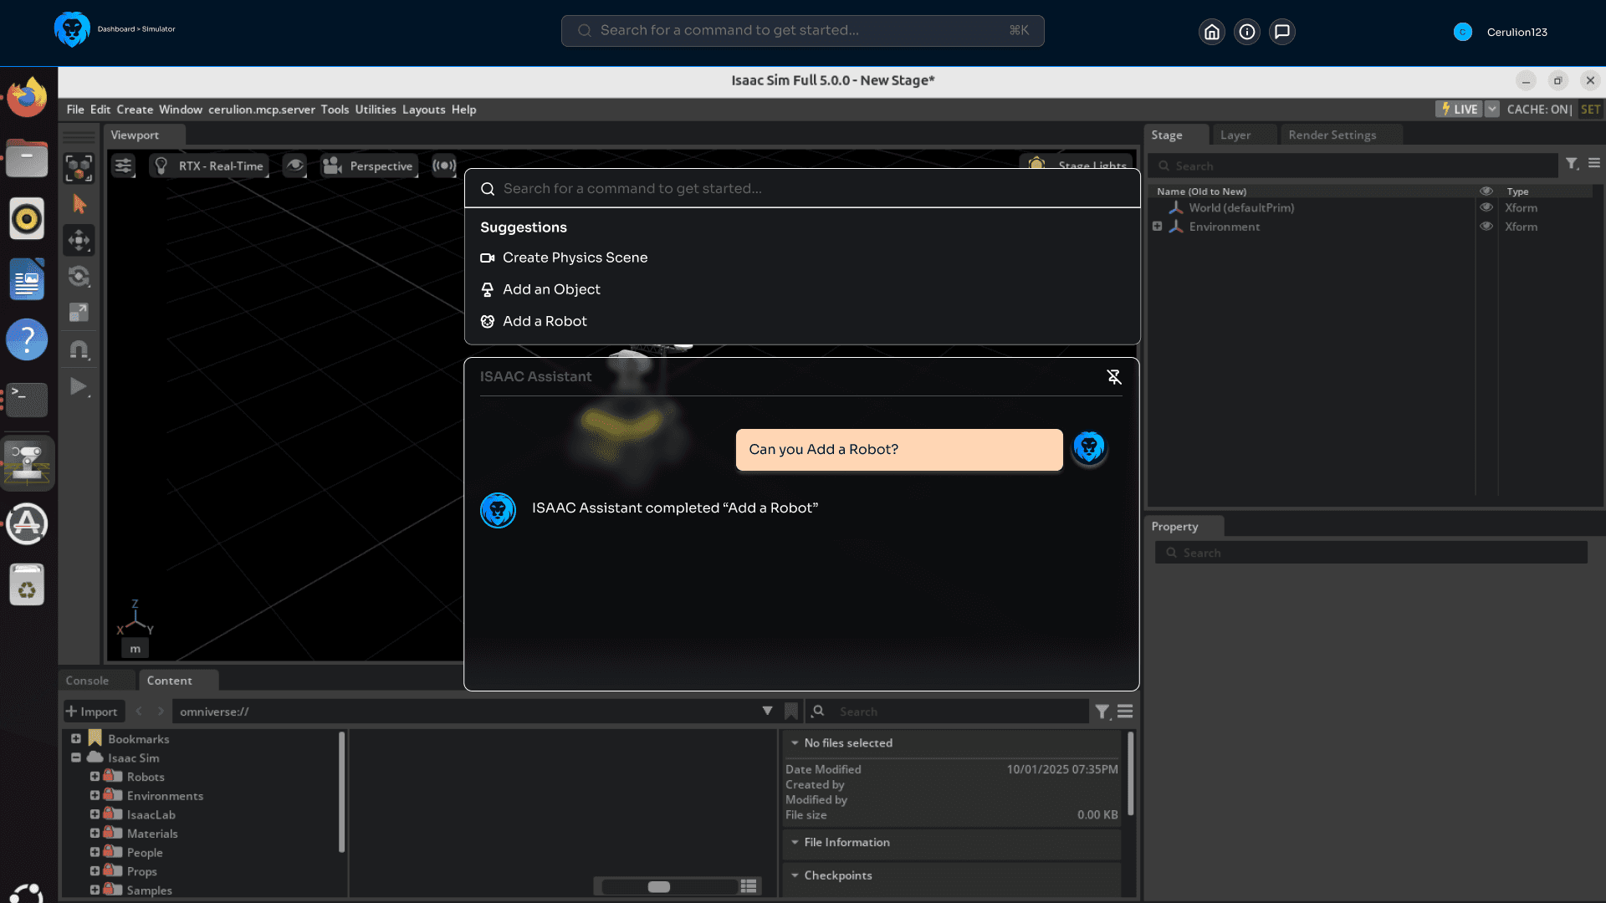Open viewport settings sliders icon
This screenshot has width=1606, height=903.
(123, 166)
